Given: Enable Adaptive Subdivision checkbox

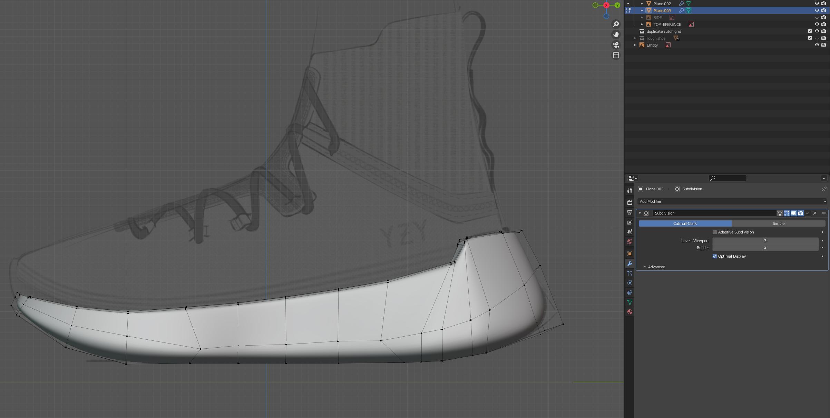Looking at the screenshot, I should [714, 232].
